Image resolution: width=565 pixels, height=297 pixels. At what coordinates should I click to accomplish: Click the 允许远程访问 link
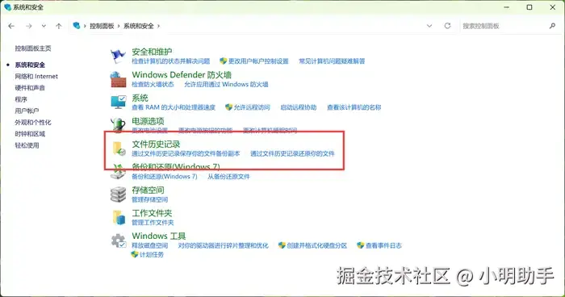(x=252, y=107)
